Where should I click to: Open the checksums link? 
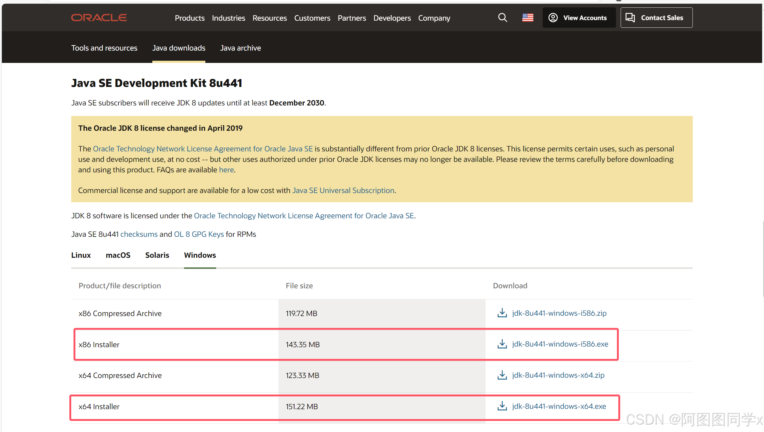tap(139, 234)
